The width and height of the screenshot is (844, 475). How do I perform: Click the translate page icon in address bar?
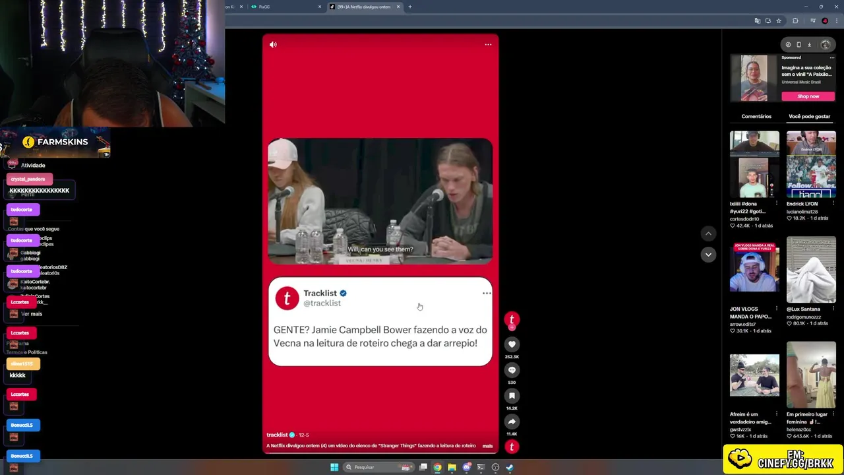(757, 21)
